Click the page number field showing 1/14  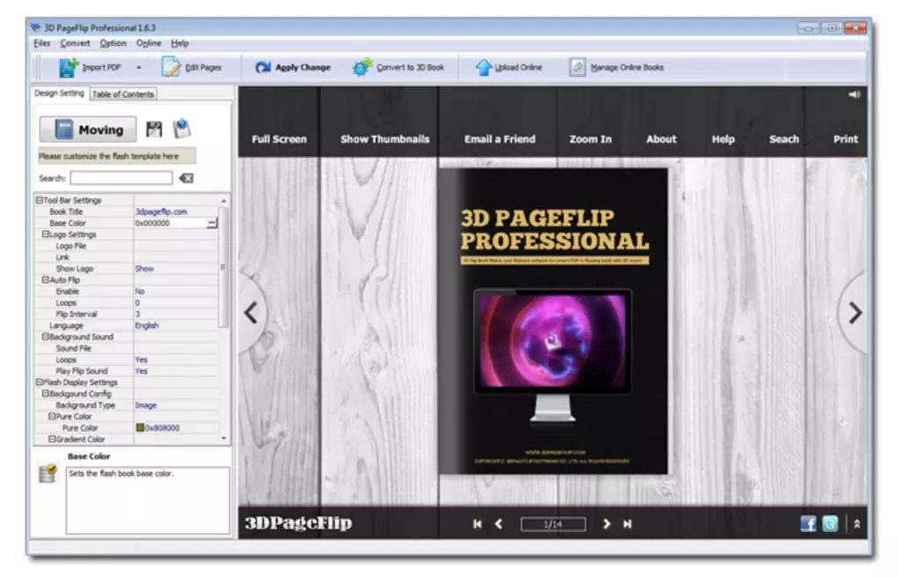coord(554,522)
